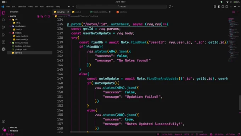The height and width of the screenshot is (136, 241).
Task: Toggle the secondary side bar visibility
Action: (227, 7)
